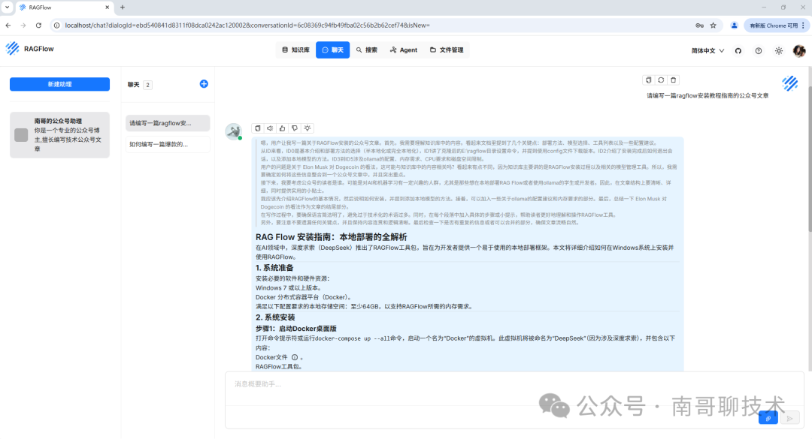Screen dimensions: 812x439
Task: Open the tab search dropdown arrow
Action: [x=8, y=8]
